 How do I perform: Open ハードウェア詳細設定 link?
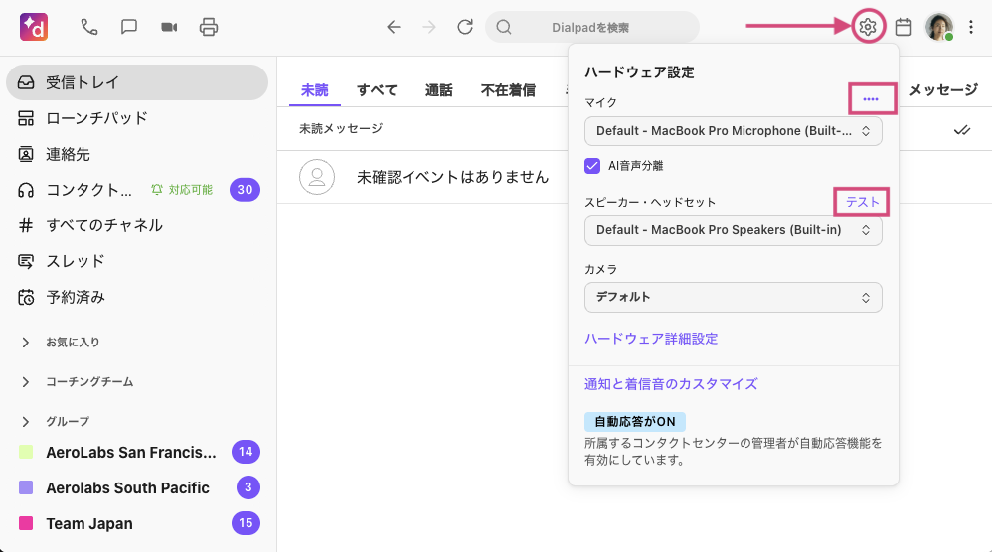pyautogui.click(x=651, y=339)
